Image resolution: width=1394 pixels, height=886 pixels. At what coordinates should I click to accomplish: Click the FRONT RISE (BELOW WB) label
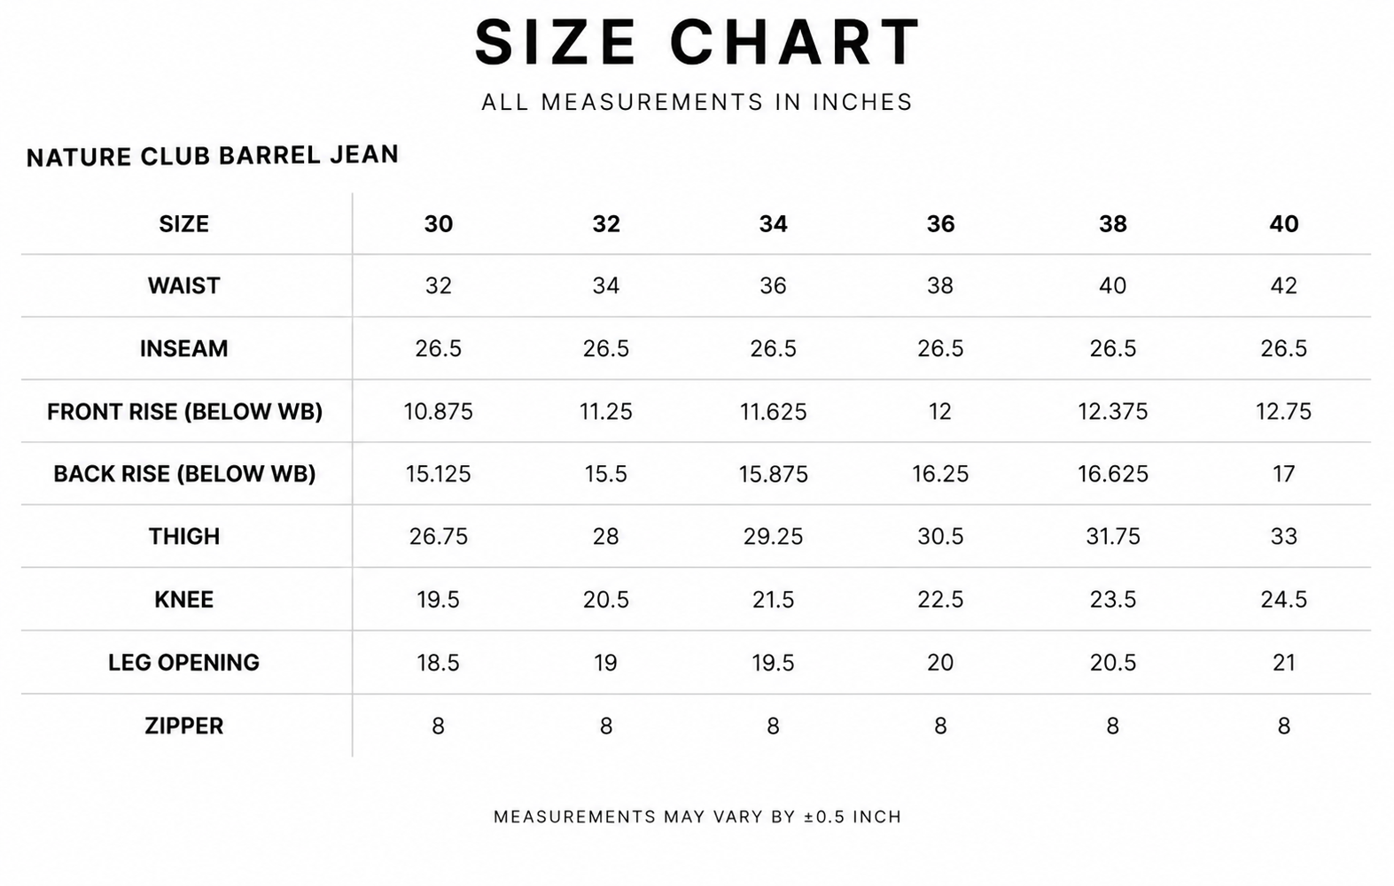tap(184, 411)
